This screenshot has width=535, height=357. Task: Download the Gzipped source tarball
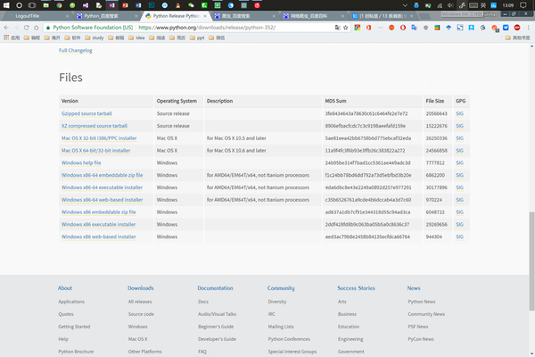click(x=86, y=113)
